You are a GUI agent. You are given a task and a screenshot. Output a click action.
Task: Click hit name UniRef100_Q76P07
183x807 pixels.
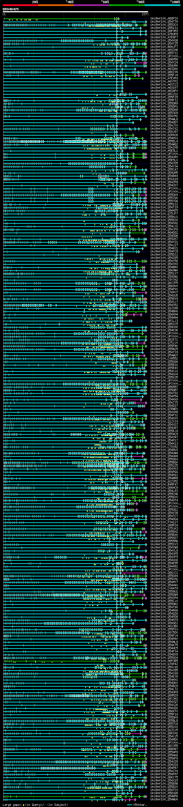[164, 292]
